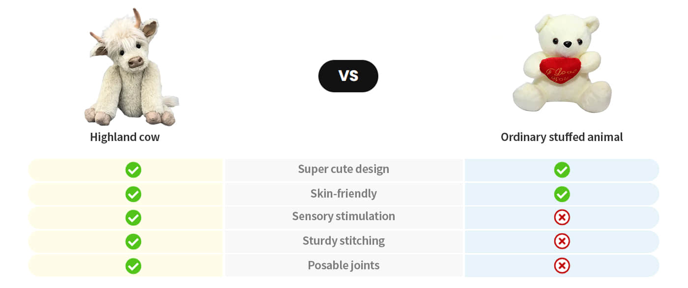Click red X for Sturdy stitching
The width and height of the screenshot is (688, 288).
click(x=562, y=241)
